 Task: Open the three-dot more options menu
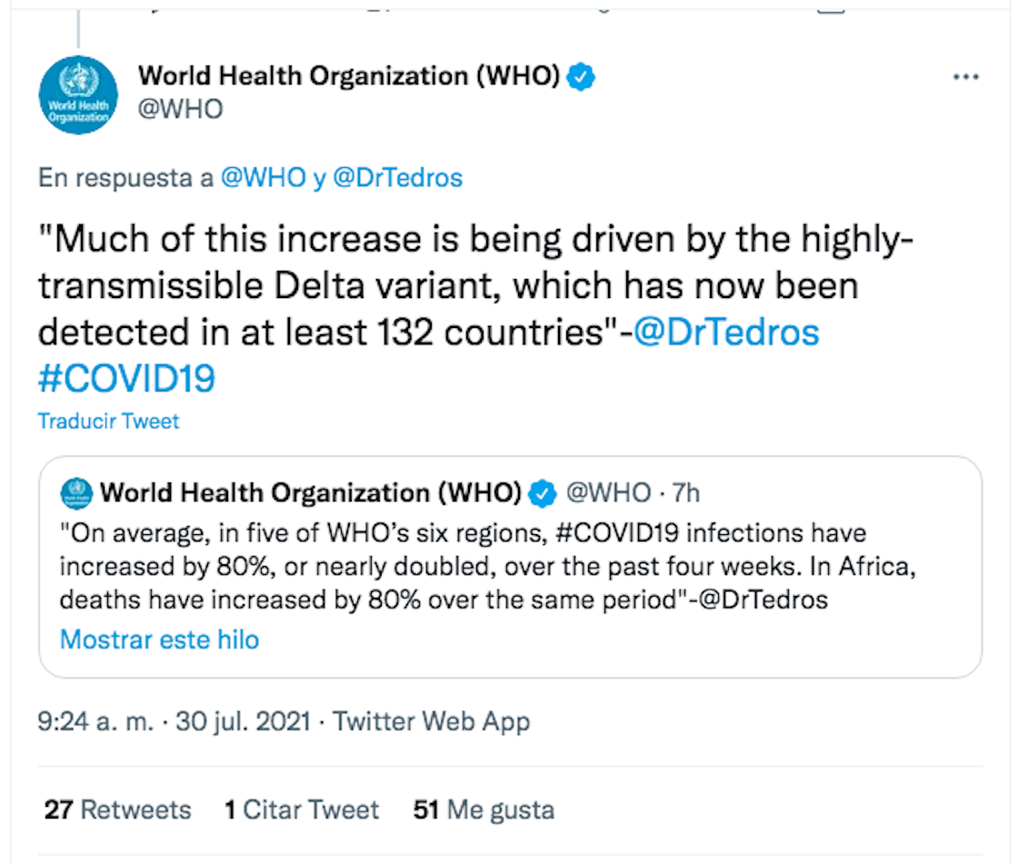pyautogui.click(x=965, y=78)
